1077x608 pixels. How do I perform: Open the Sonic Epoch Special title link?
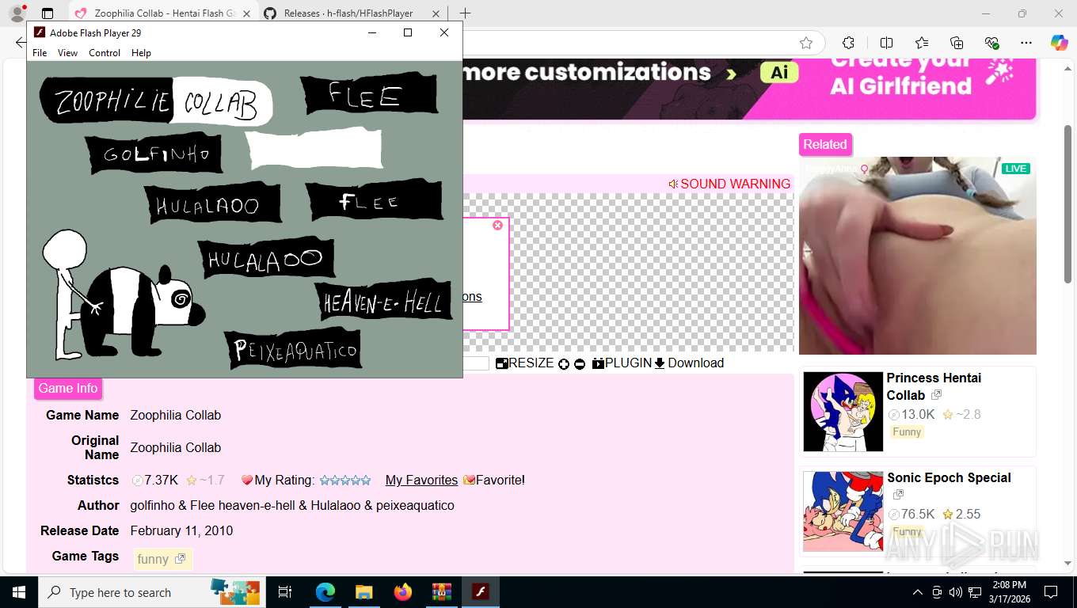tap(949, 477)
